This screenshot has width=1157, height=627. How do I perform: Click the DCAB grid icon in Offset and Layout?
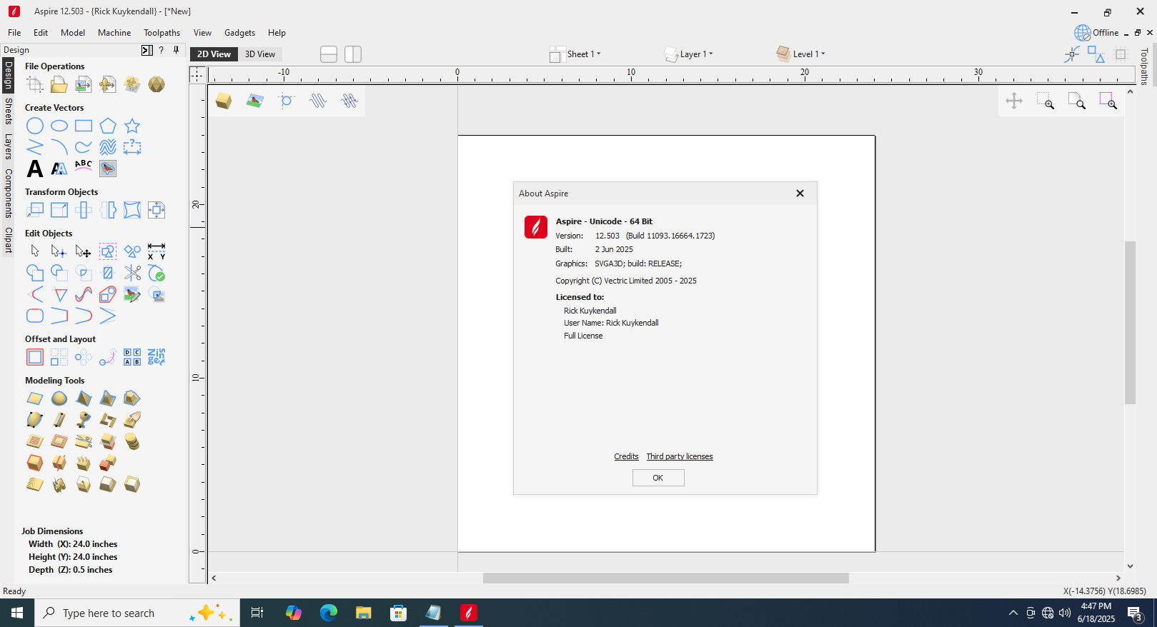coord(131,357)
